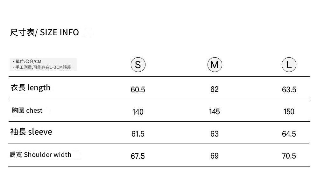318x177 pixels.
Task: Click the M sleeve value 63
Action: (x=215, y=134)
